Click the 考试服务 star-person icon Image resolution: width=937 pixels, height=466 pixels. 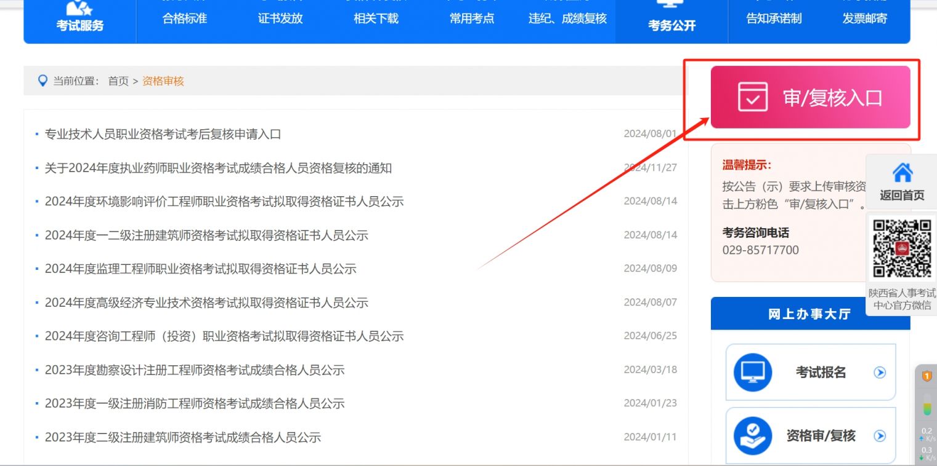coord(79,7)
